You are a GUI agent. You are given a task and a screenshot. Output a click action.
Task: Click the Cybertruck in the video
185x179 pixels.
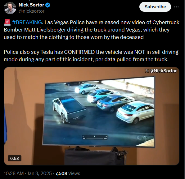[x=69, y=109]
